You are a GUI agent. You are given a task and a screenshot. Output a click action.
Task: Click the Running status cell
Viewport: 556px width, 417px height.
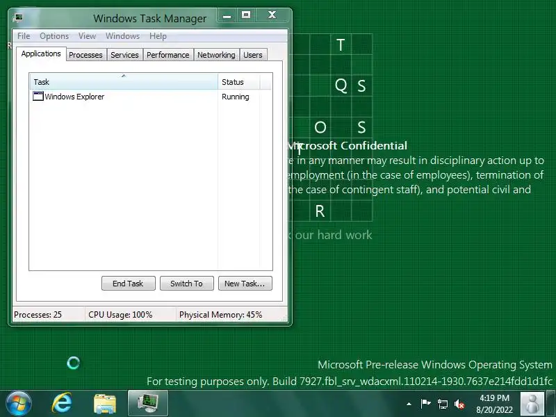pos(236,97)
